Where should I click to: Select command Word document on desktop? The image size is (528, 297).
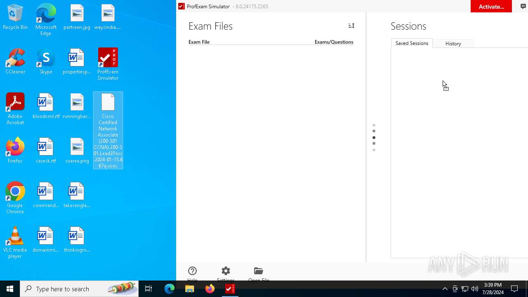point(46,196)
